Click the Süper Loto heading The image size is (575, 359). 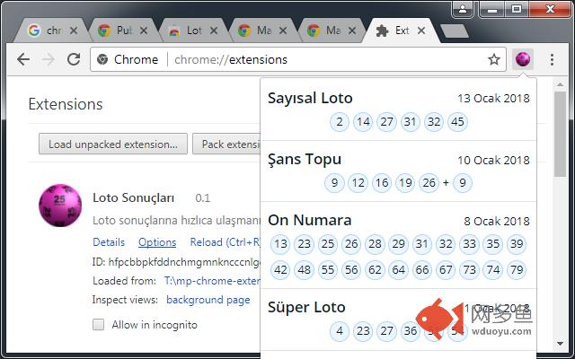[x=306, y=307]
